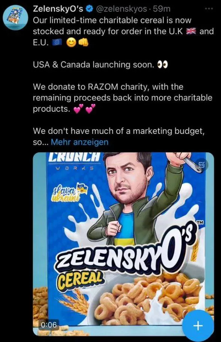
Task: Tap the blue compose plus button
Action: click(x=198, y=325)
